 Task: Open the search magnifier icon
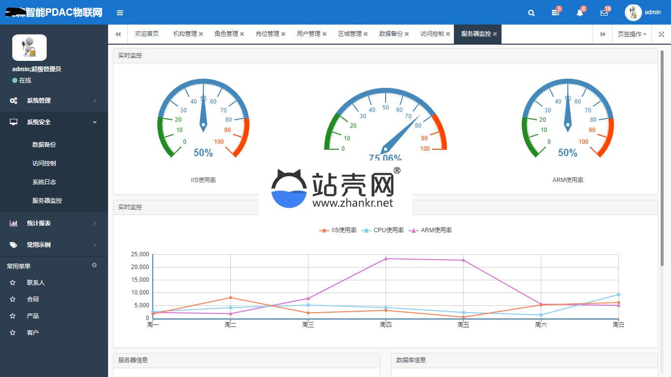point(531,13)
